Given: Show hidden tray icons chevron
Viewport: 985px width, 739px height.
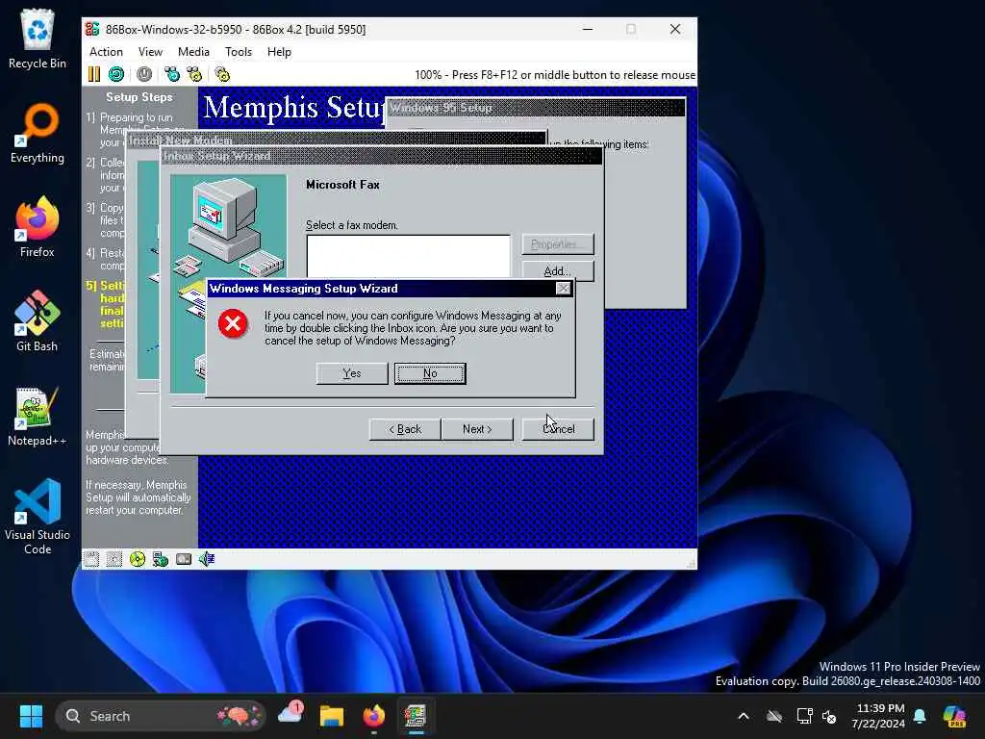Looking at the screenshot, I should 744,716.
